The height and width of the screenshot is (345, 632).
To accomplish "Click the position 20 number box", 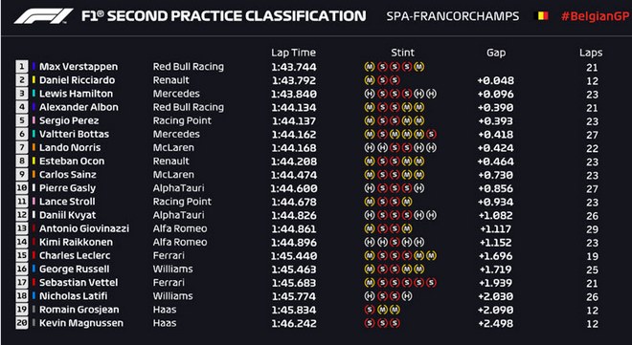I will (x=22, y=323).
